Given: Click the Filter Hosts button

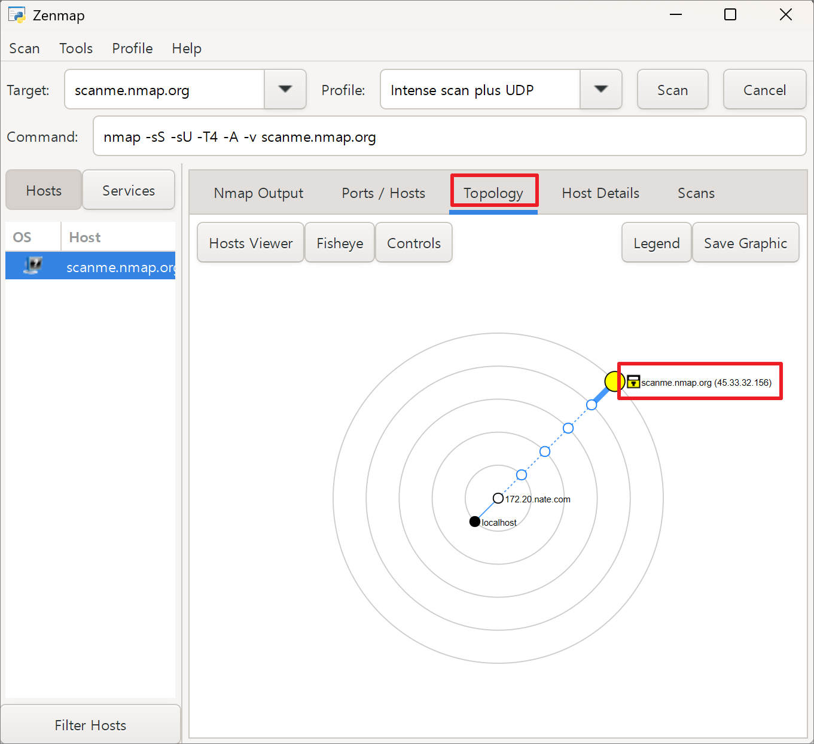Looking at the screenshot, I should (90, 725).
